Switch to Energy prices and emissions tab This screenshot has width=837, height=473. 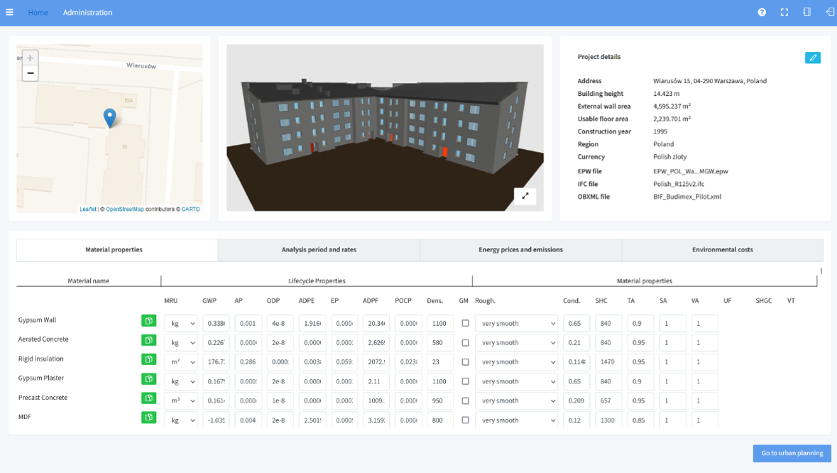521,250
